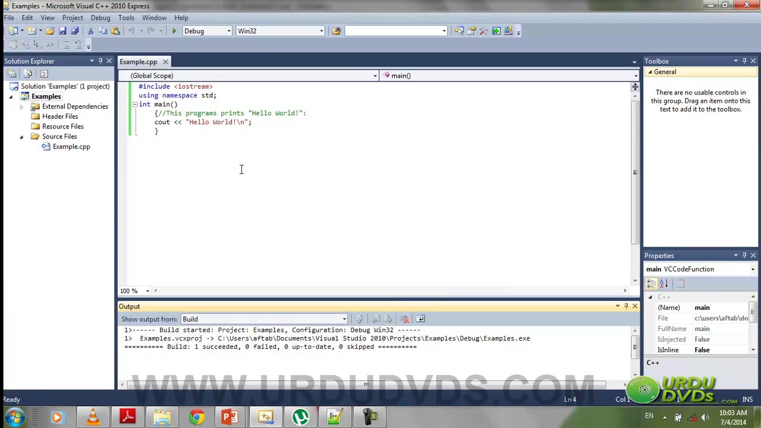Click the New Project toolbar icon

click(x=13, y=31)
